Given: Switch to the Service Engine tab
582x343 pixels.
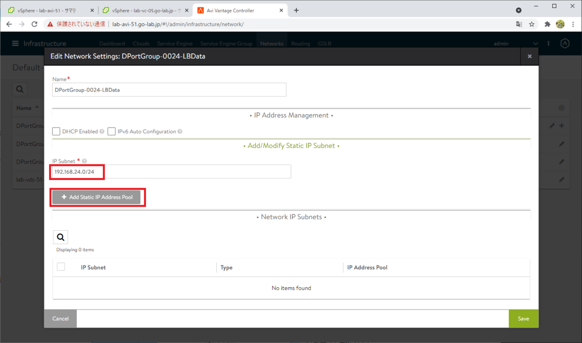Looking at the screenshot, I should tap(175, 44).
